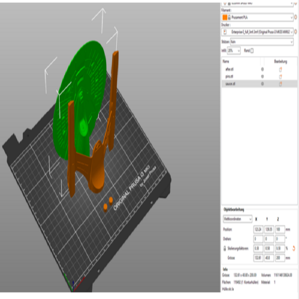Click the Drehen Y rotation field

(x=269, y=239)
